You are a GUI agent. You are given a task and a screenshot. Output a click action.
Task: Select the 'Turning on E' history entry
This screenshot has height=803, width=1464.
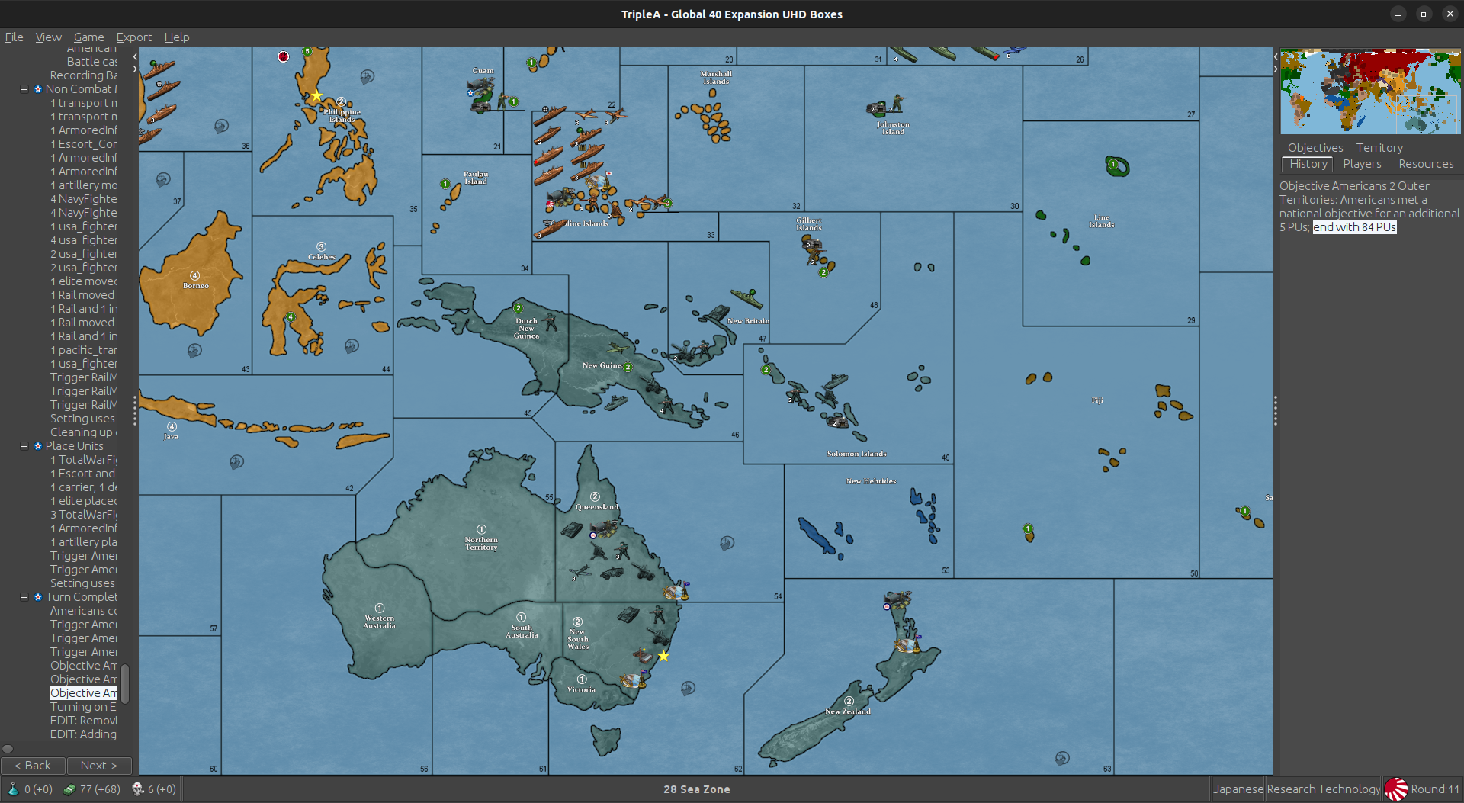pos(84,707)
